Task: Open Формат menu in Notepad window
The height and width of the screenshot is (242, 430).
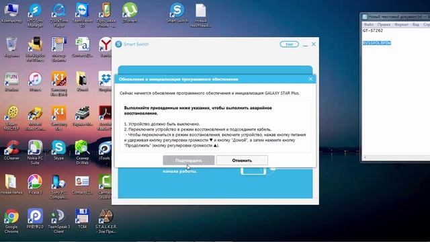Action: 401,25
